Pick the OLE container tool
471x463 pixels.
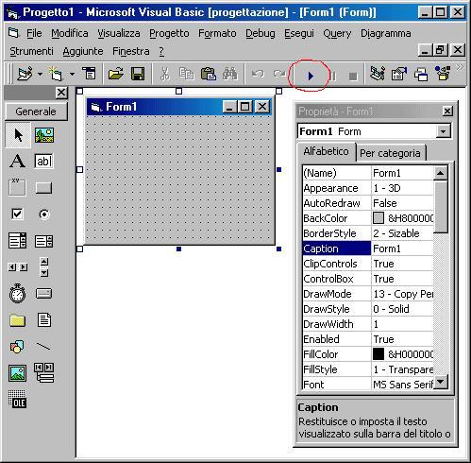coord(17,399)
